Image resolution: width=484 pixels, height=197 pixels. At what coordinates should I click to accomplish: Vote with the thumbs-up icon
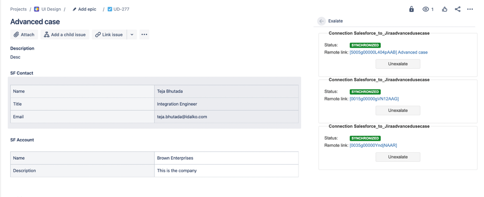coord(444,9)
